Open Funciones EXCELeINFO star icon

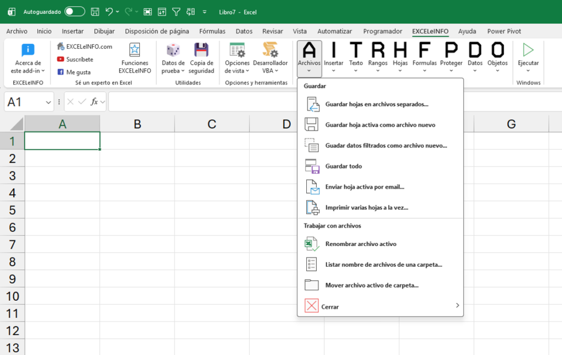pyautogui.click(x=135, y=59)
